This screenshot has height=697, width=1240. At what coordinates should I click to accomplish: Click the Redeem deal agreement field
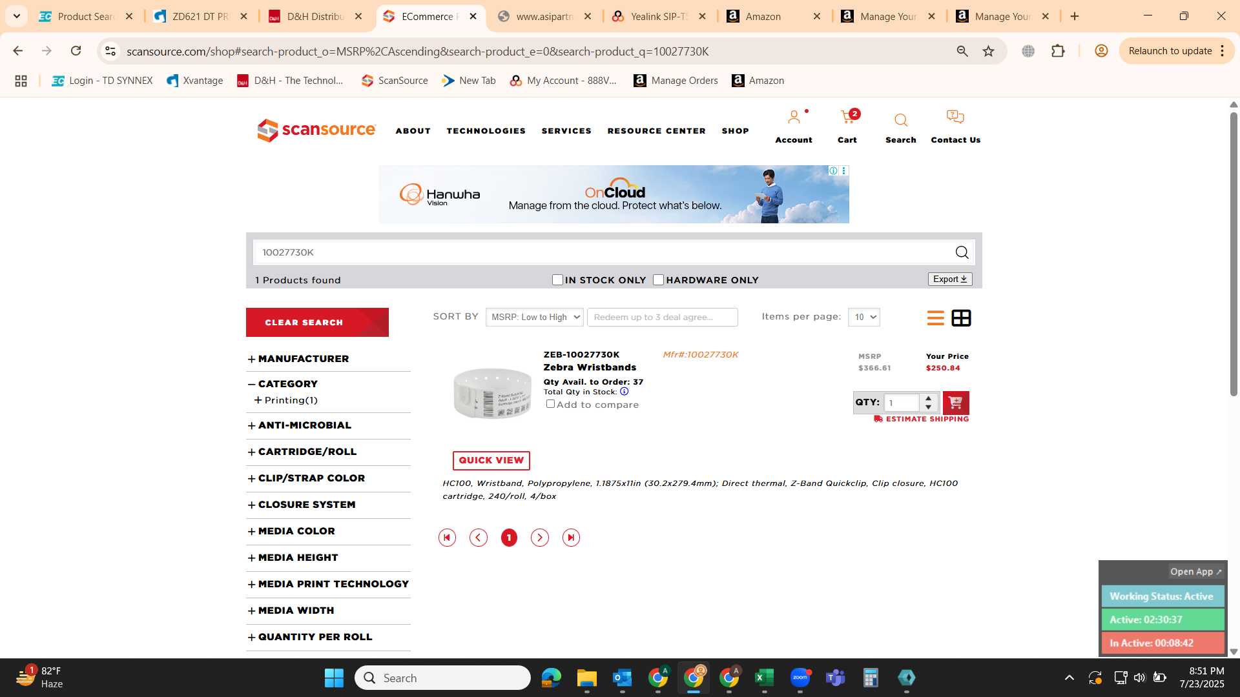pyautogui.click(x=662, y=317)
